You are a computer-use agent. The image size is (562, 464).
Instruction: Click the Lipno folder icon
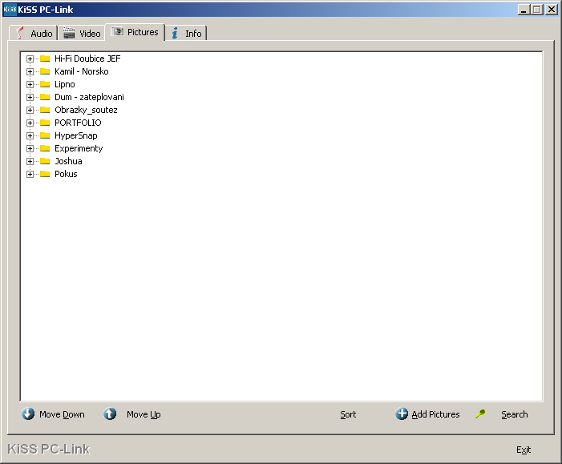click(45, 84)
